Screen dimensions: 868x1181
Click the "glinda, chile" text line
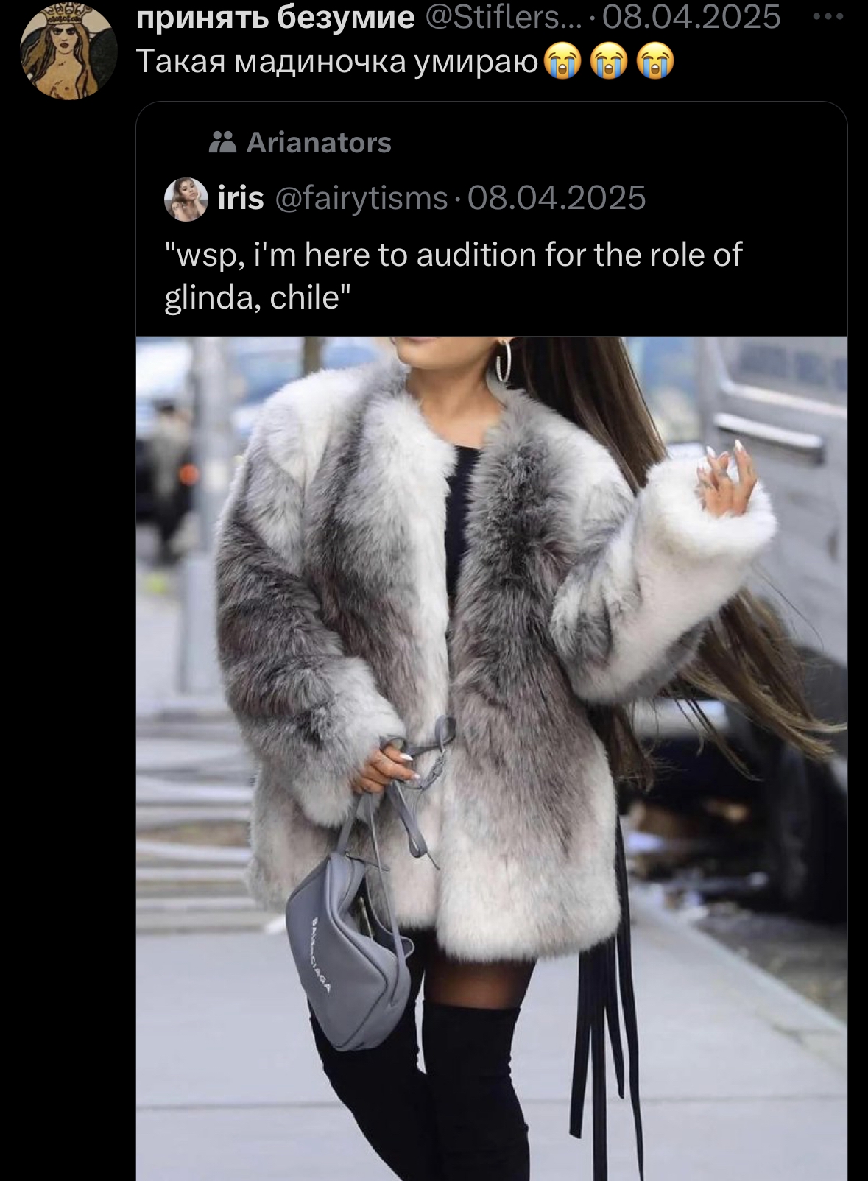258,297
